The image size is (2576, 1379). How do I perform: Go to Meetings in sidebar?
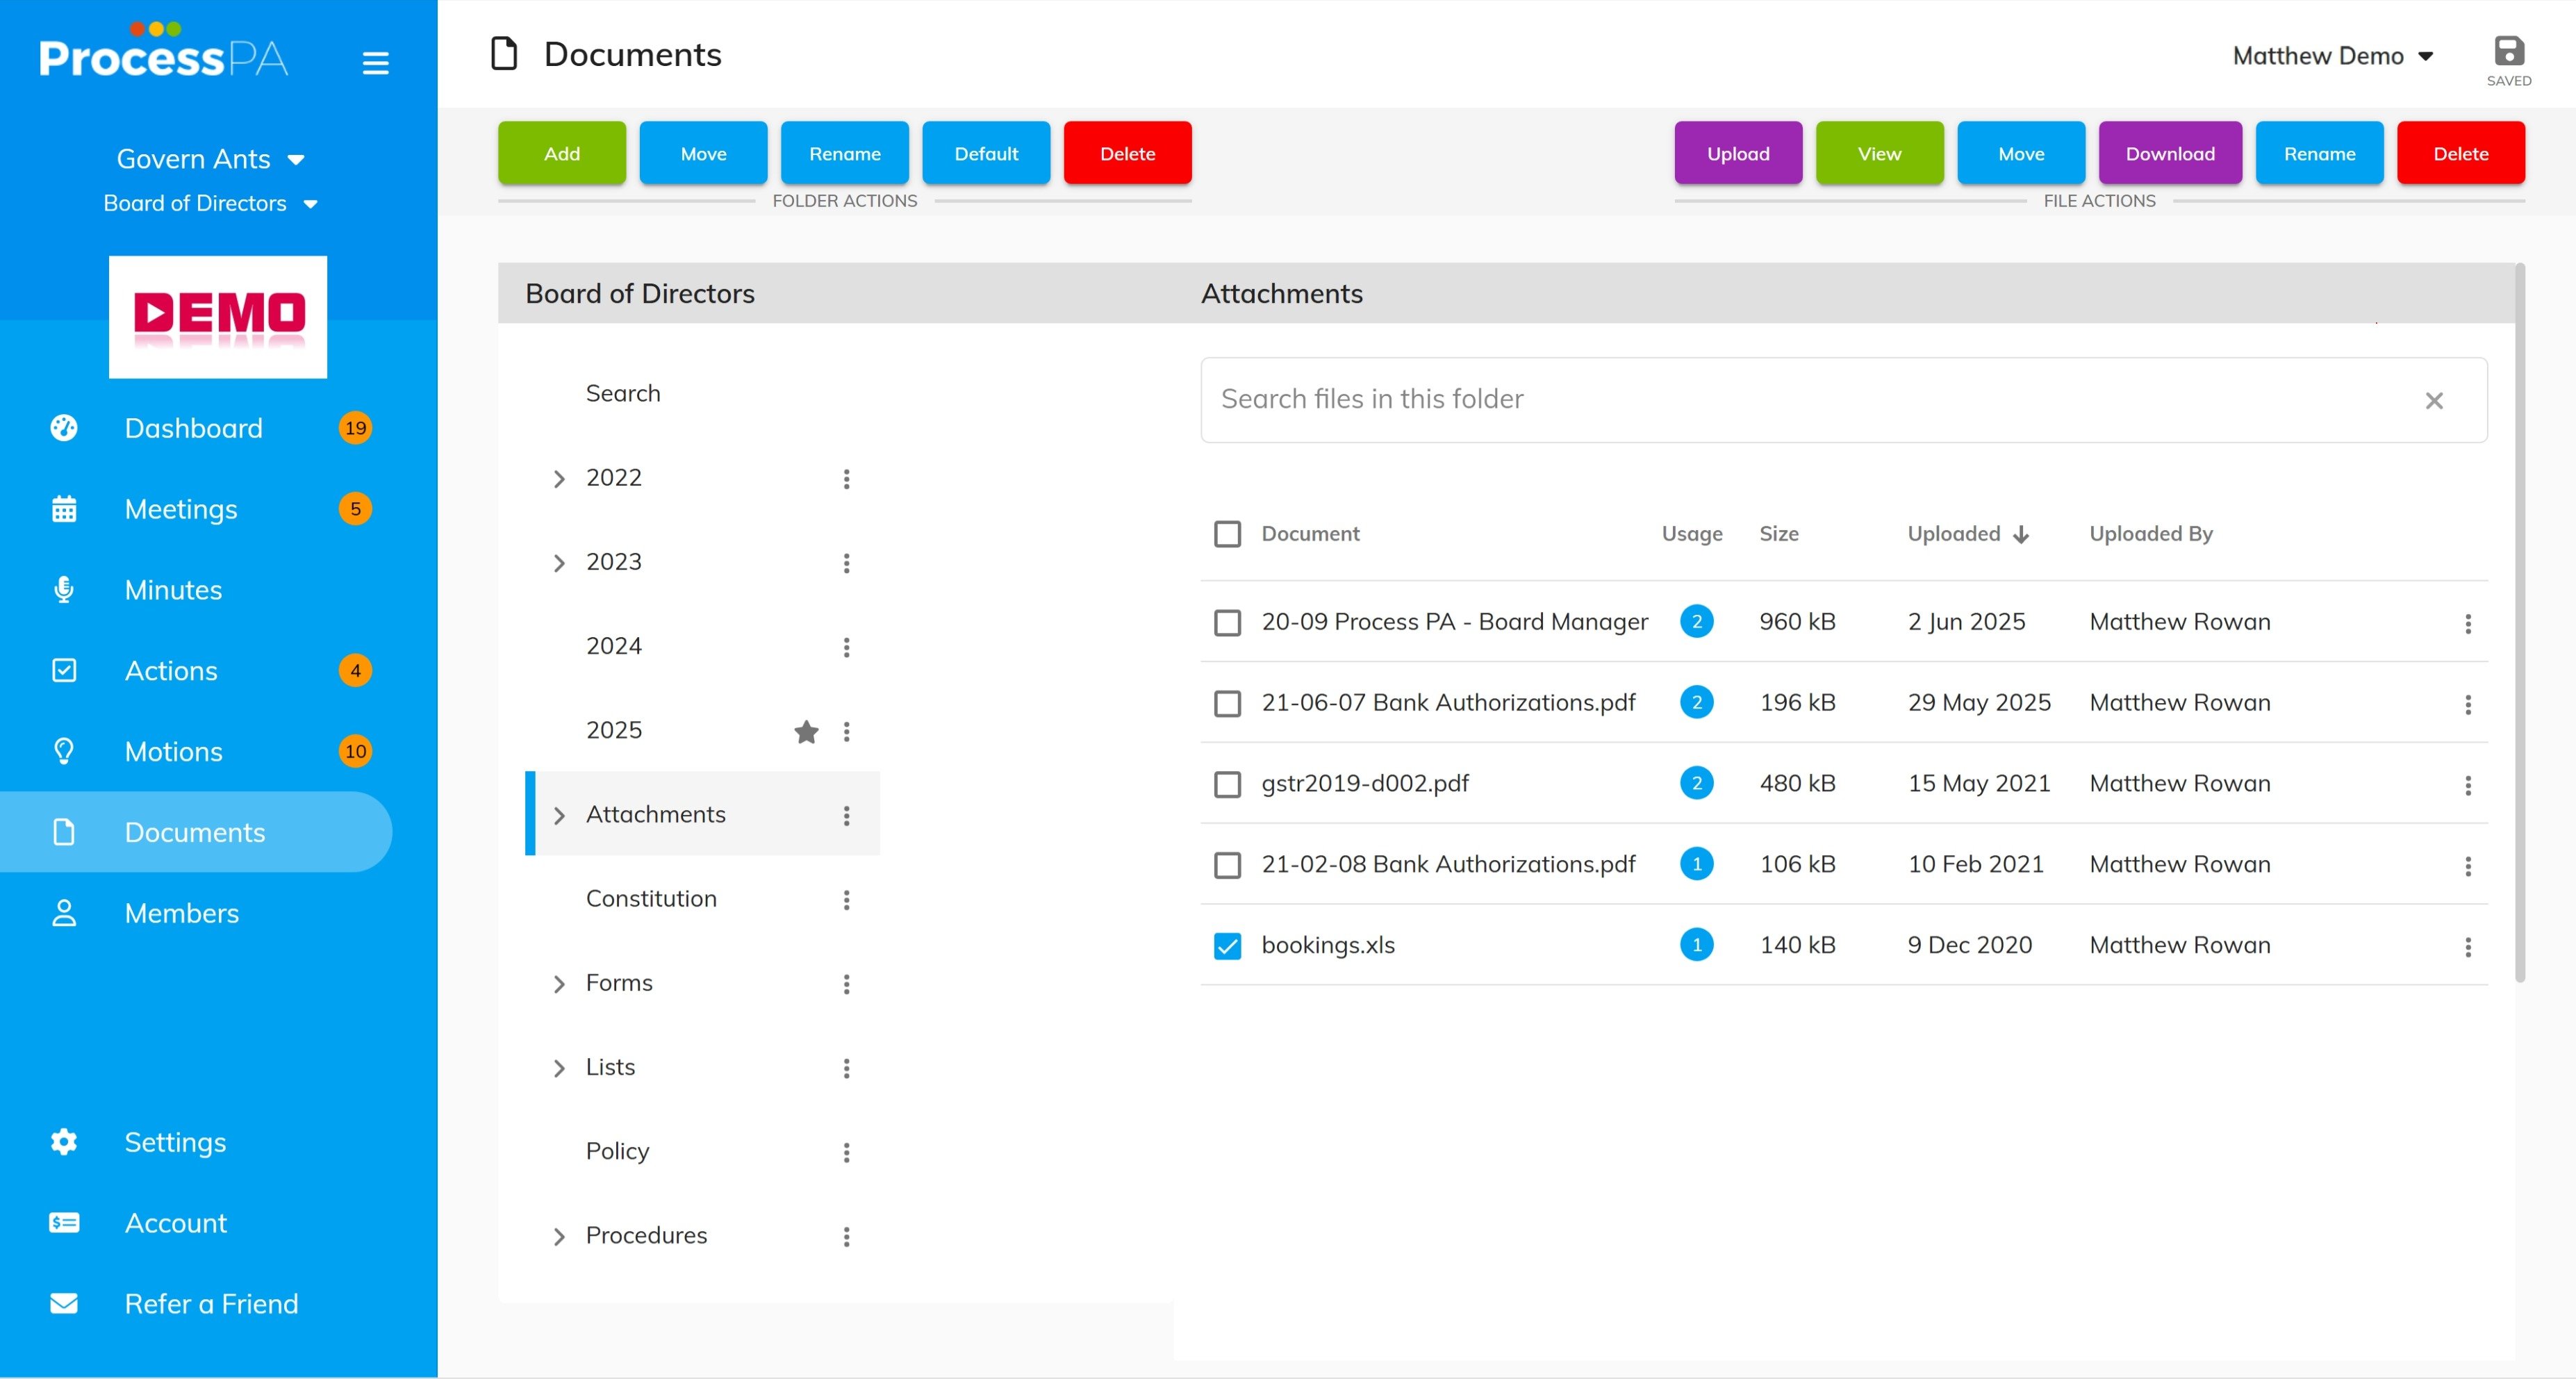181,509
